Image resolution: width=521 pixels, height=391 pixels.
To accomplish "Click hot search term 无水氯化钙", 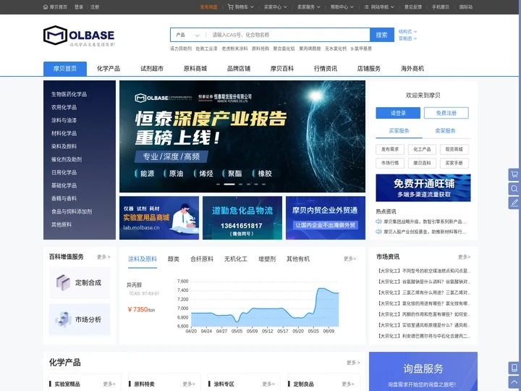I will point(336,49).
